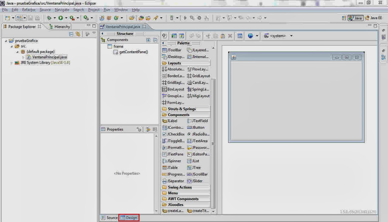This screenshot has height=222, width=388.
Task: Expand the Menu palette category
Action: (185, 193)
